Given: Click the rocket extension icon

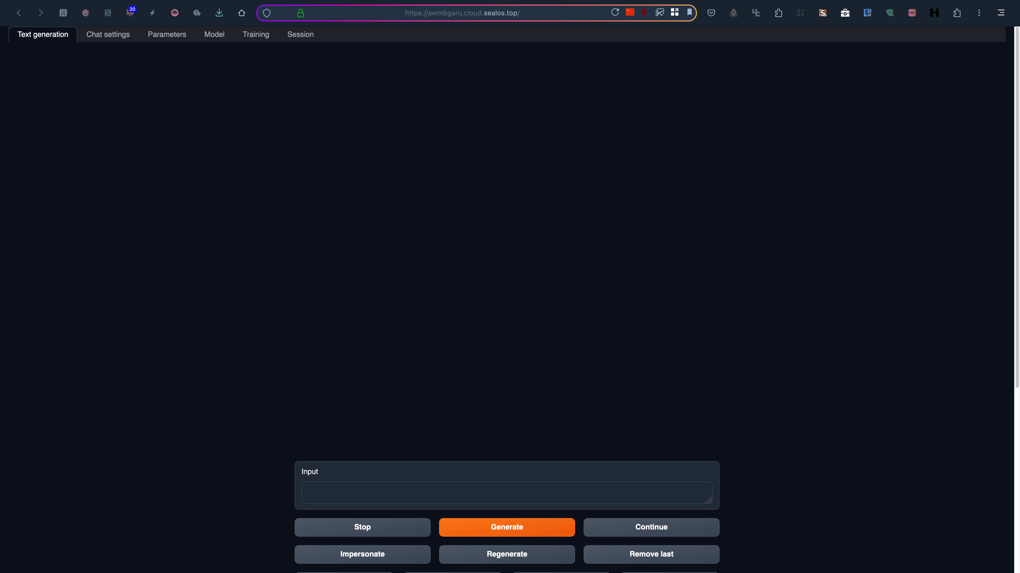Looking at the screenshot, I should point(734,13).
